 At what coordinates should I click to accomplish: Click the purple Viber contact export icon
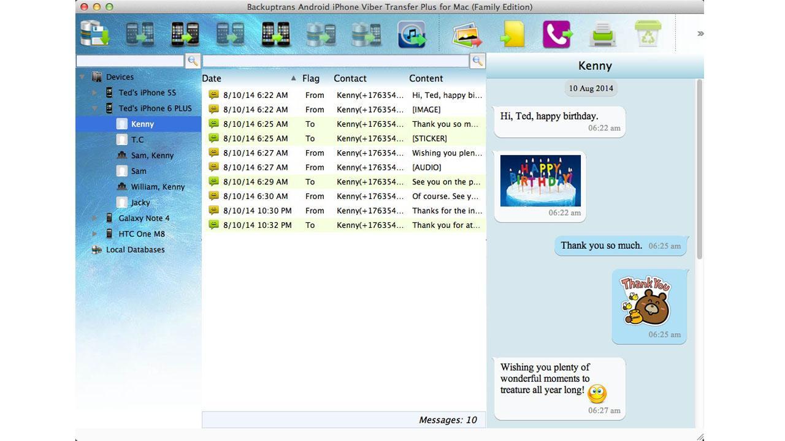pos(556,34)
